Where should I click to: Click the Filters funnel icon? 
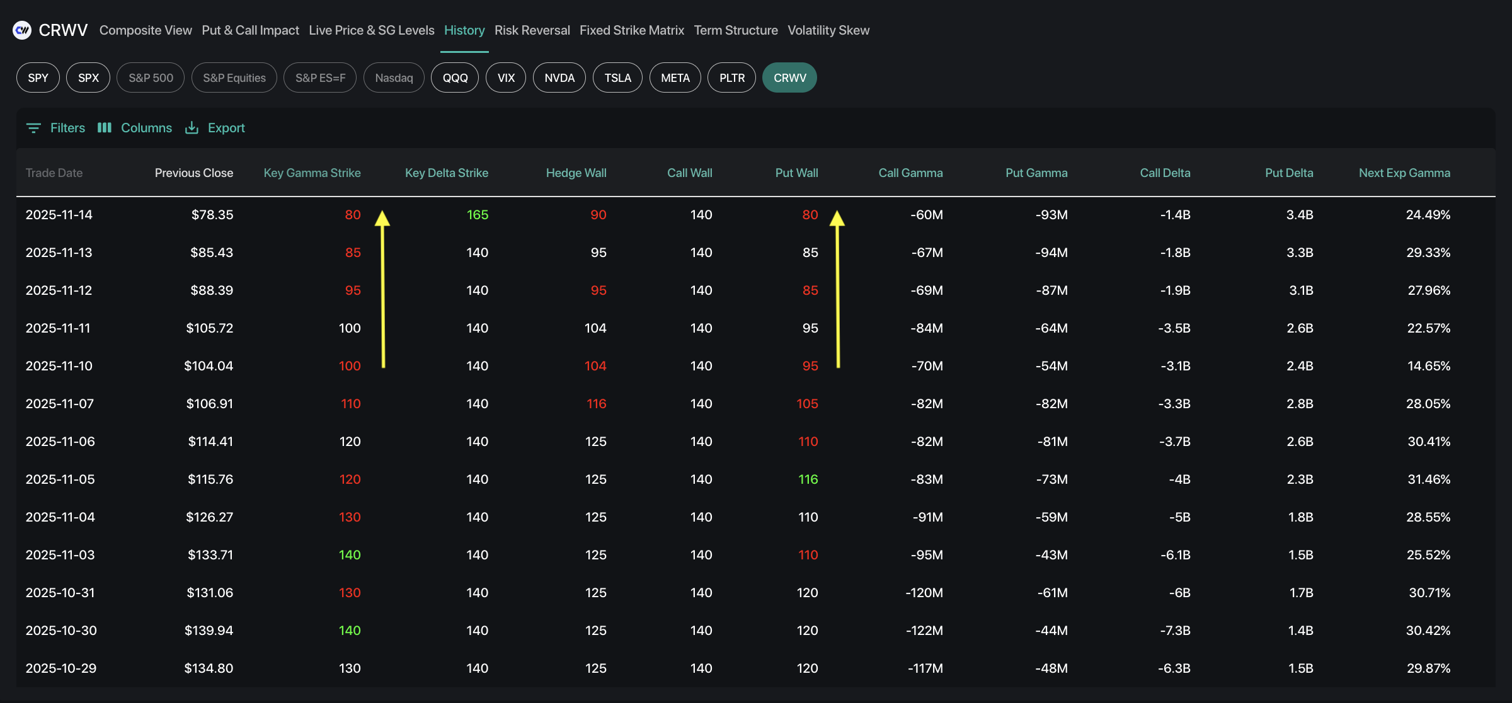33,128
